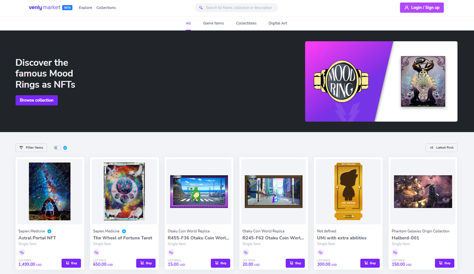Buy the Astral Portal NFT
This screenshot has height=274, width=474.
pyautogui.click(x=71, y=263)
